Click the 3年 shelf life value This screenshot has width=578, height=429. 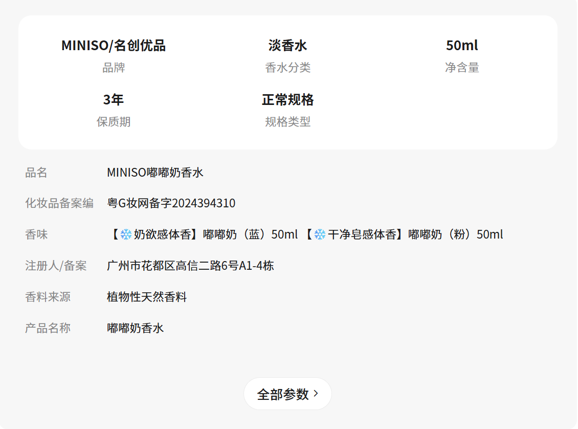[114, 99]
